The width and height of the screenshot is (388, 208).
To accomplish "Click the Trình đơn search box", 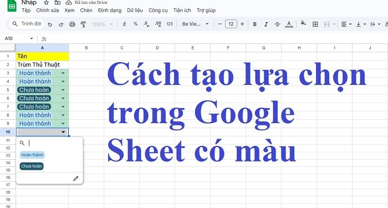I will [x=26, y=24].
